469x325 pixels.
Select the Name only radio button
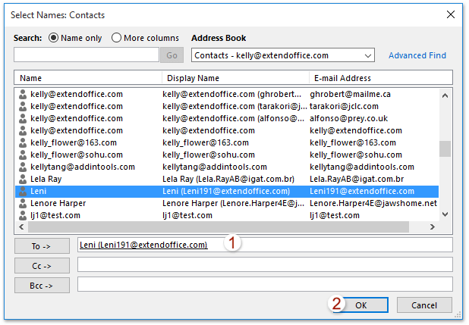[54, 38]
